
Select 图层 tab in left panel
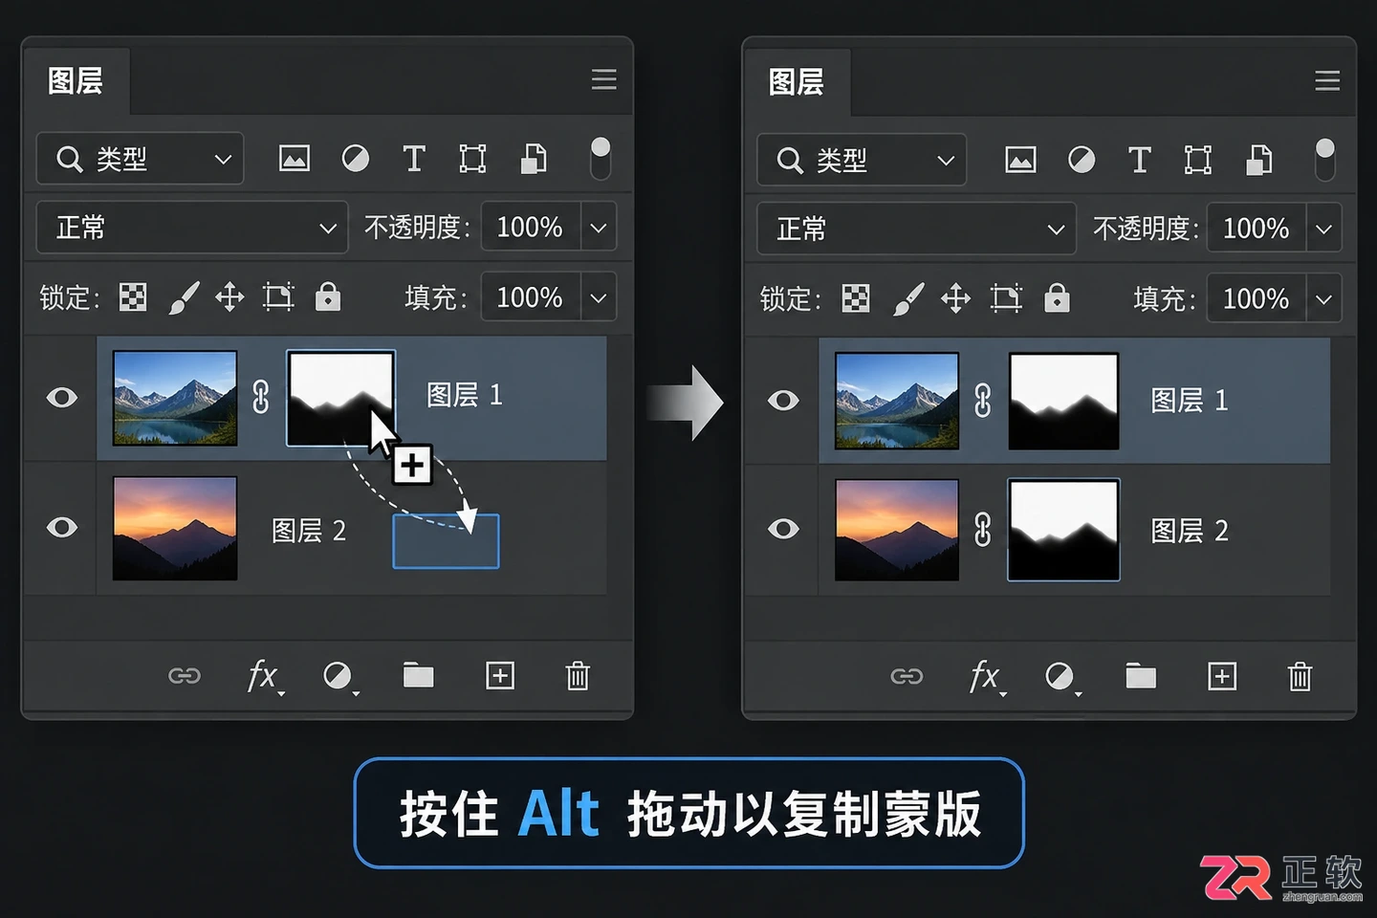tap(76, 81)
